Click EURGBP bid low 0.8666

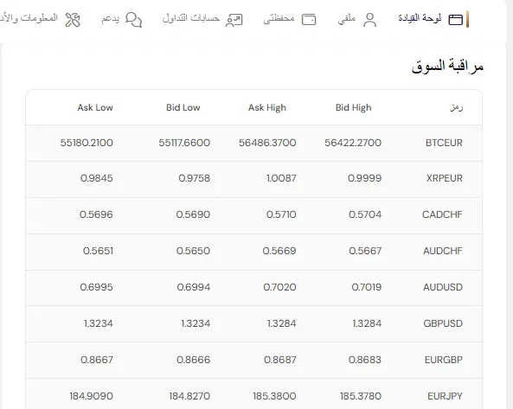click(x=193, y=360)
